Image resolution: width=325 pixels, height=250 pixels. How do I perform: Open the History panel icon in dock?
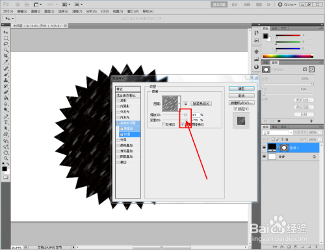[x=256, y=33]
